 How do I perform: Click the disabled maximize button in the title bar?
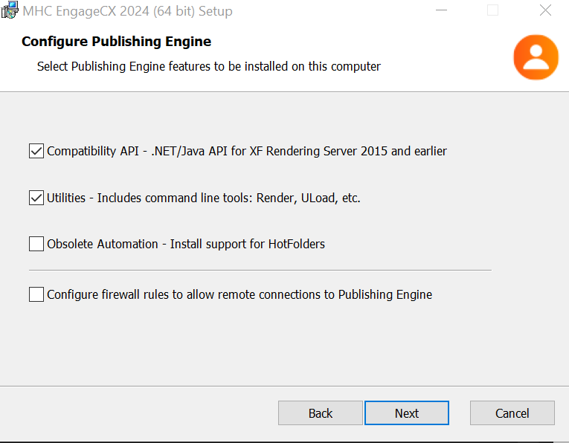coord(492,10)
